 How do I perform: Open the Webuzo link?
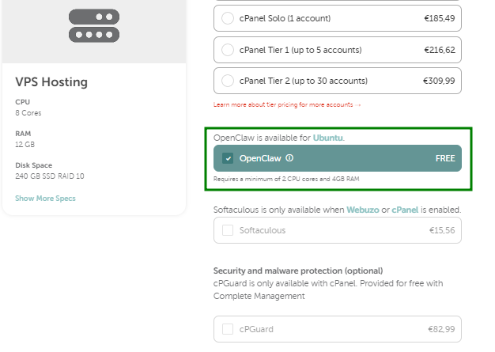tap(363, 210)
